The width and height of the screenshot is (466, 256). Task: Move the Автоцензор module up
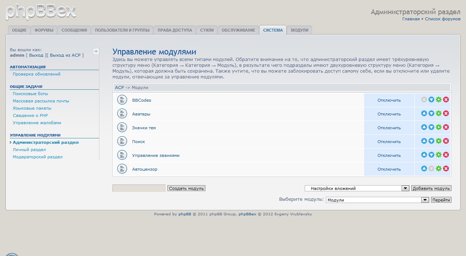424,168
